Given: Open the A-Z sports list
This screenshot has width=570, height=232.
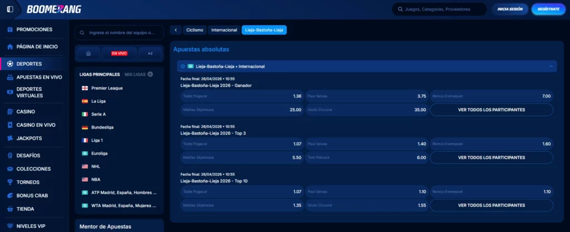Looking at the screenshot, I should tap(150, 53).
